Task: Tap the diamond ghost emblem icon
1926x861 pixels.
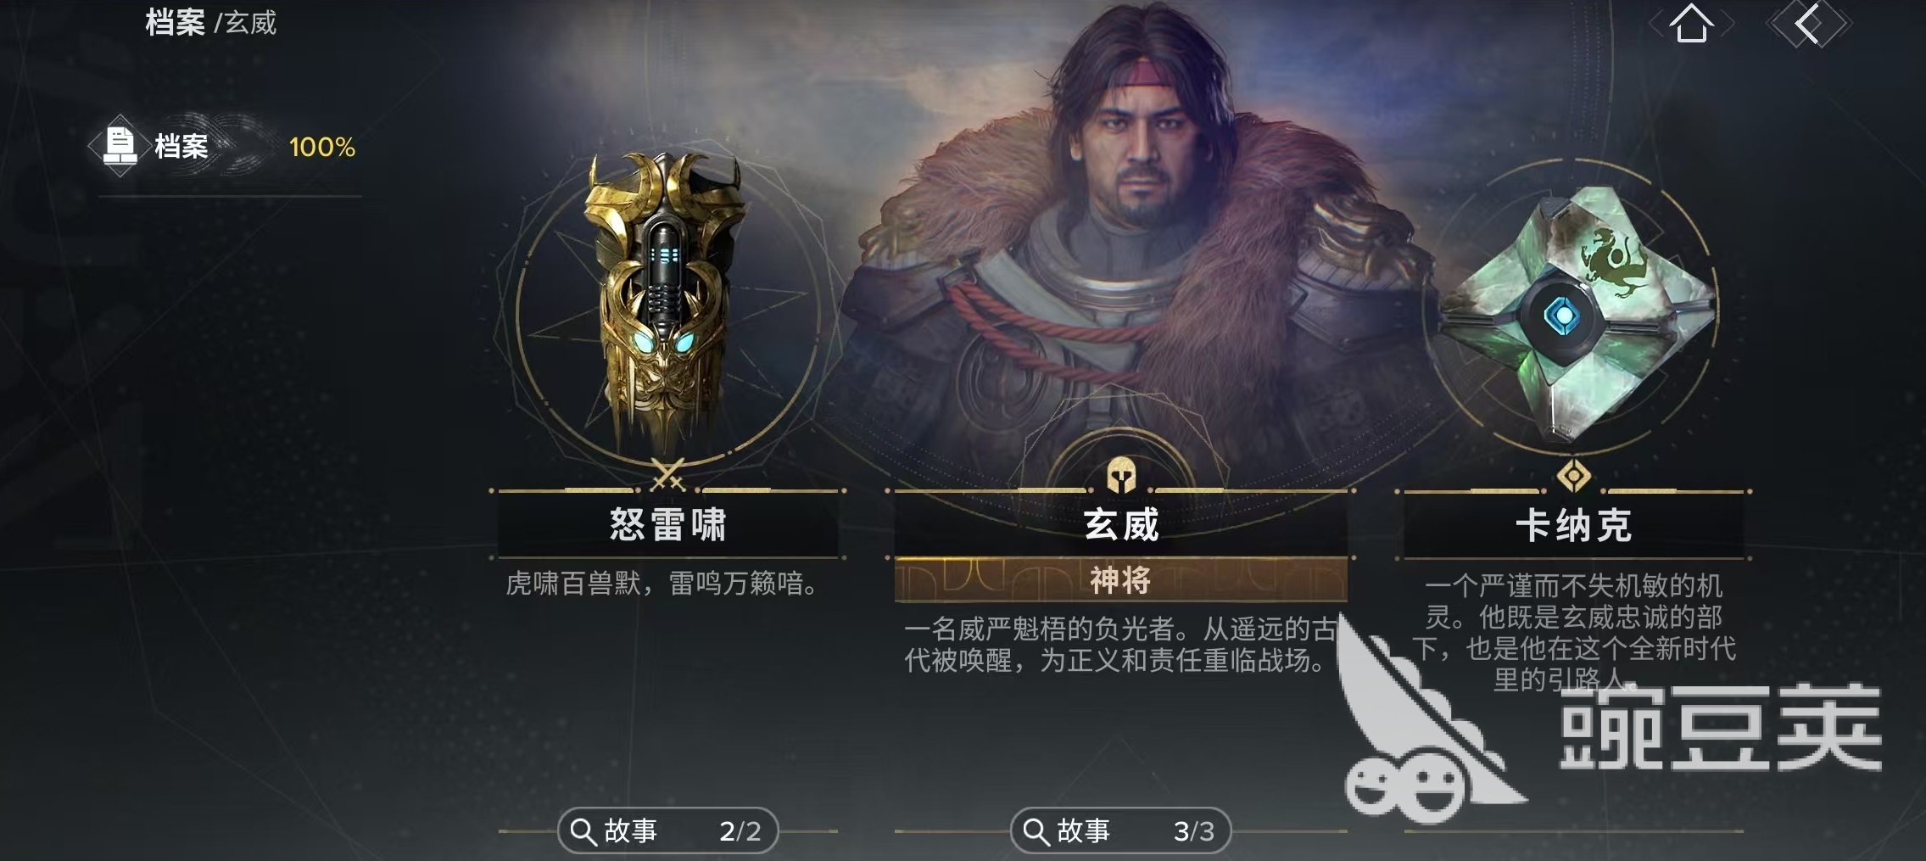Action: tap(1573, 477)
